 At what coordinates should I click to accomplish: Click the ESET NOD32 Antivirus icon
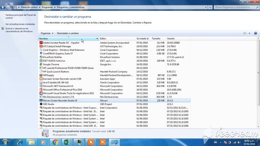click(41, 61)
